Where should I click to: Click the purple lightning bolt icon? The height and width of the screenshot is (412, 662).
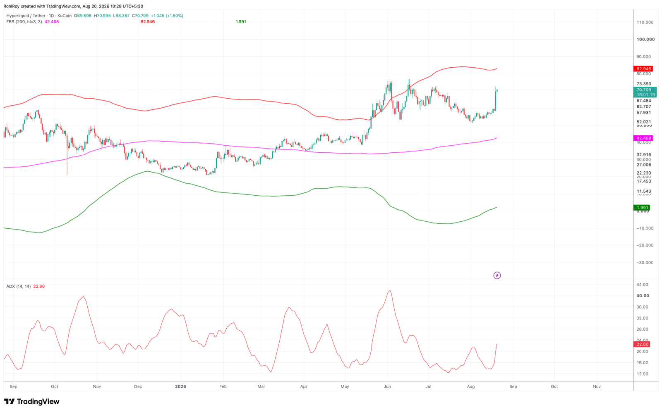pos(497,275)
